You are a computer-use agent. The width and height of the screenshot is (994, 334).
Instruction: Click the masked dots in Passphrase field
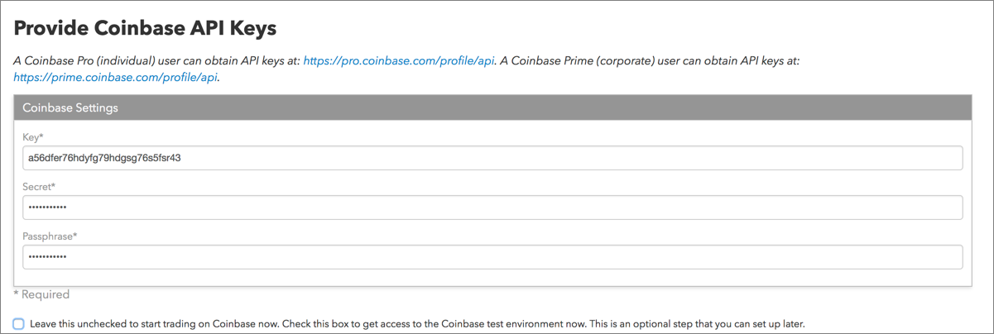[47, 257]
